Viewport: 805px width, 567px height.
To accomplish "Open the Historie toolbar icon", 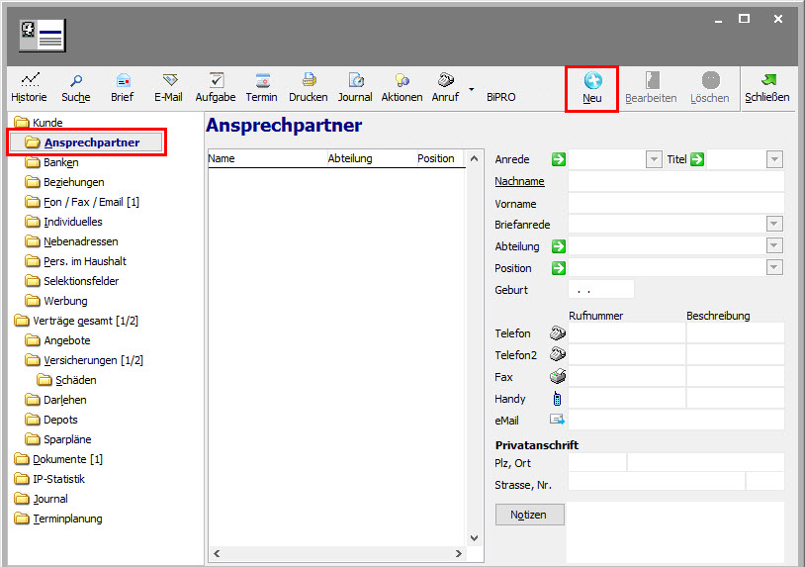I will click(29, 81).
